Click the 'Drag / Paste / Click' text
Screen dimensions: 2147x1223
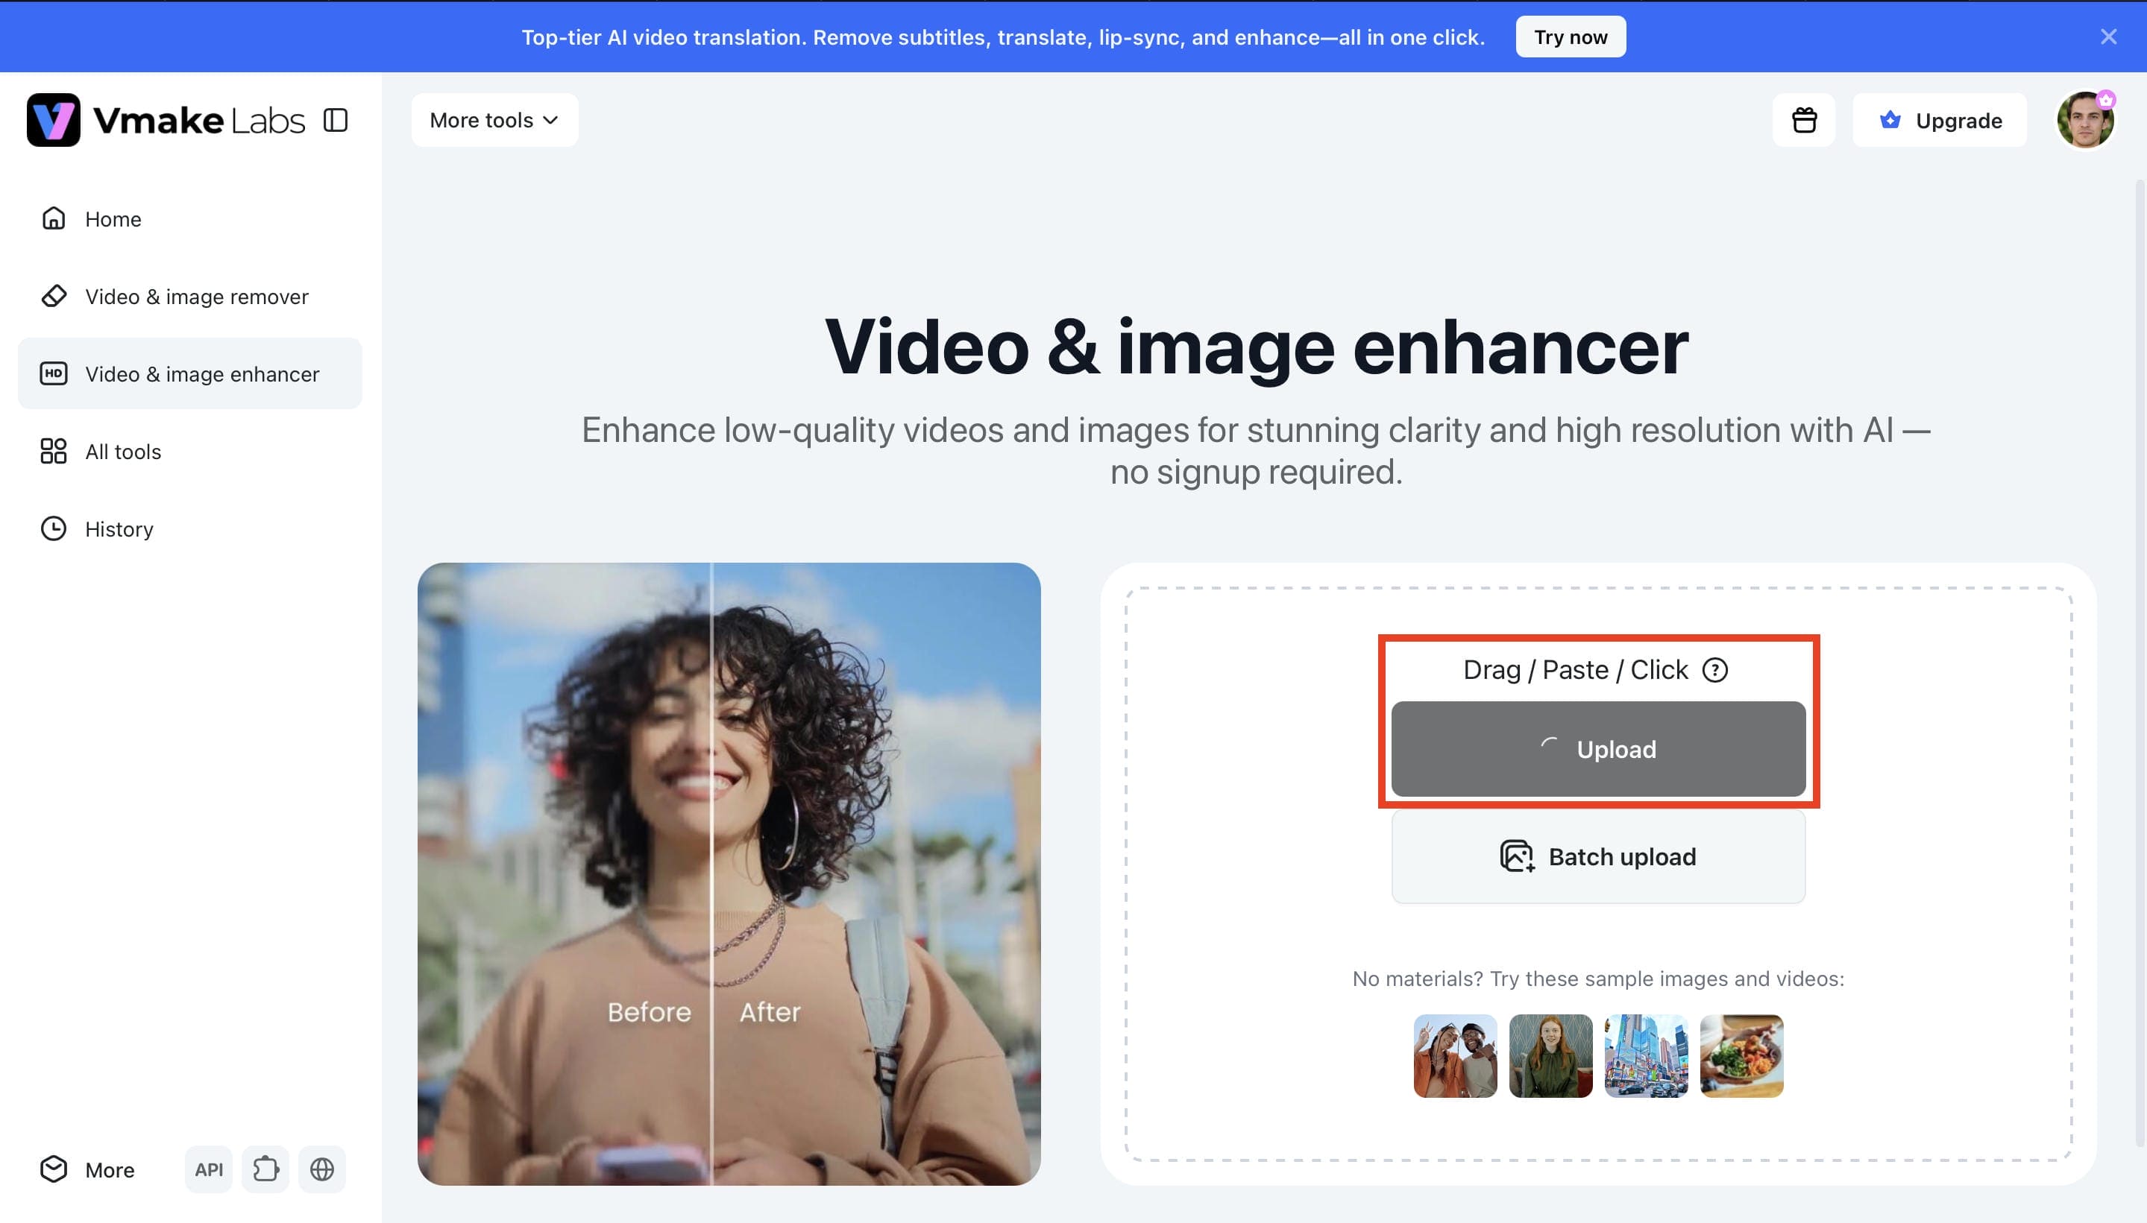[x=1576, y=670]
